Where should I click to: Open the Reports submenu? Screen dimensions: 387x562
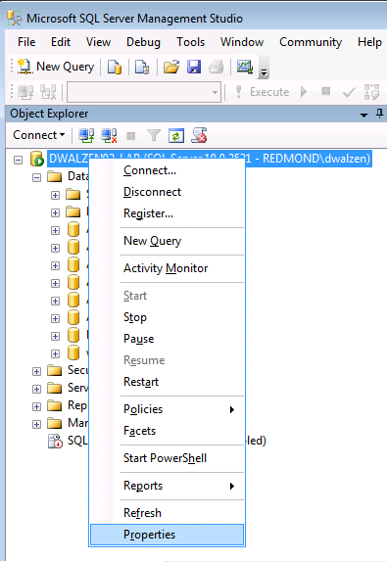click(x=168, y=486)
